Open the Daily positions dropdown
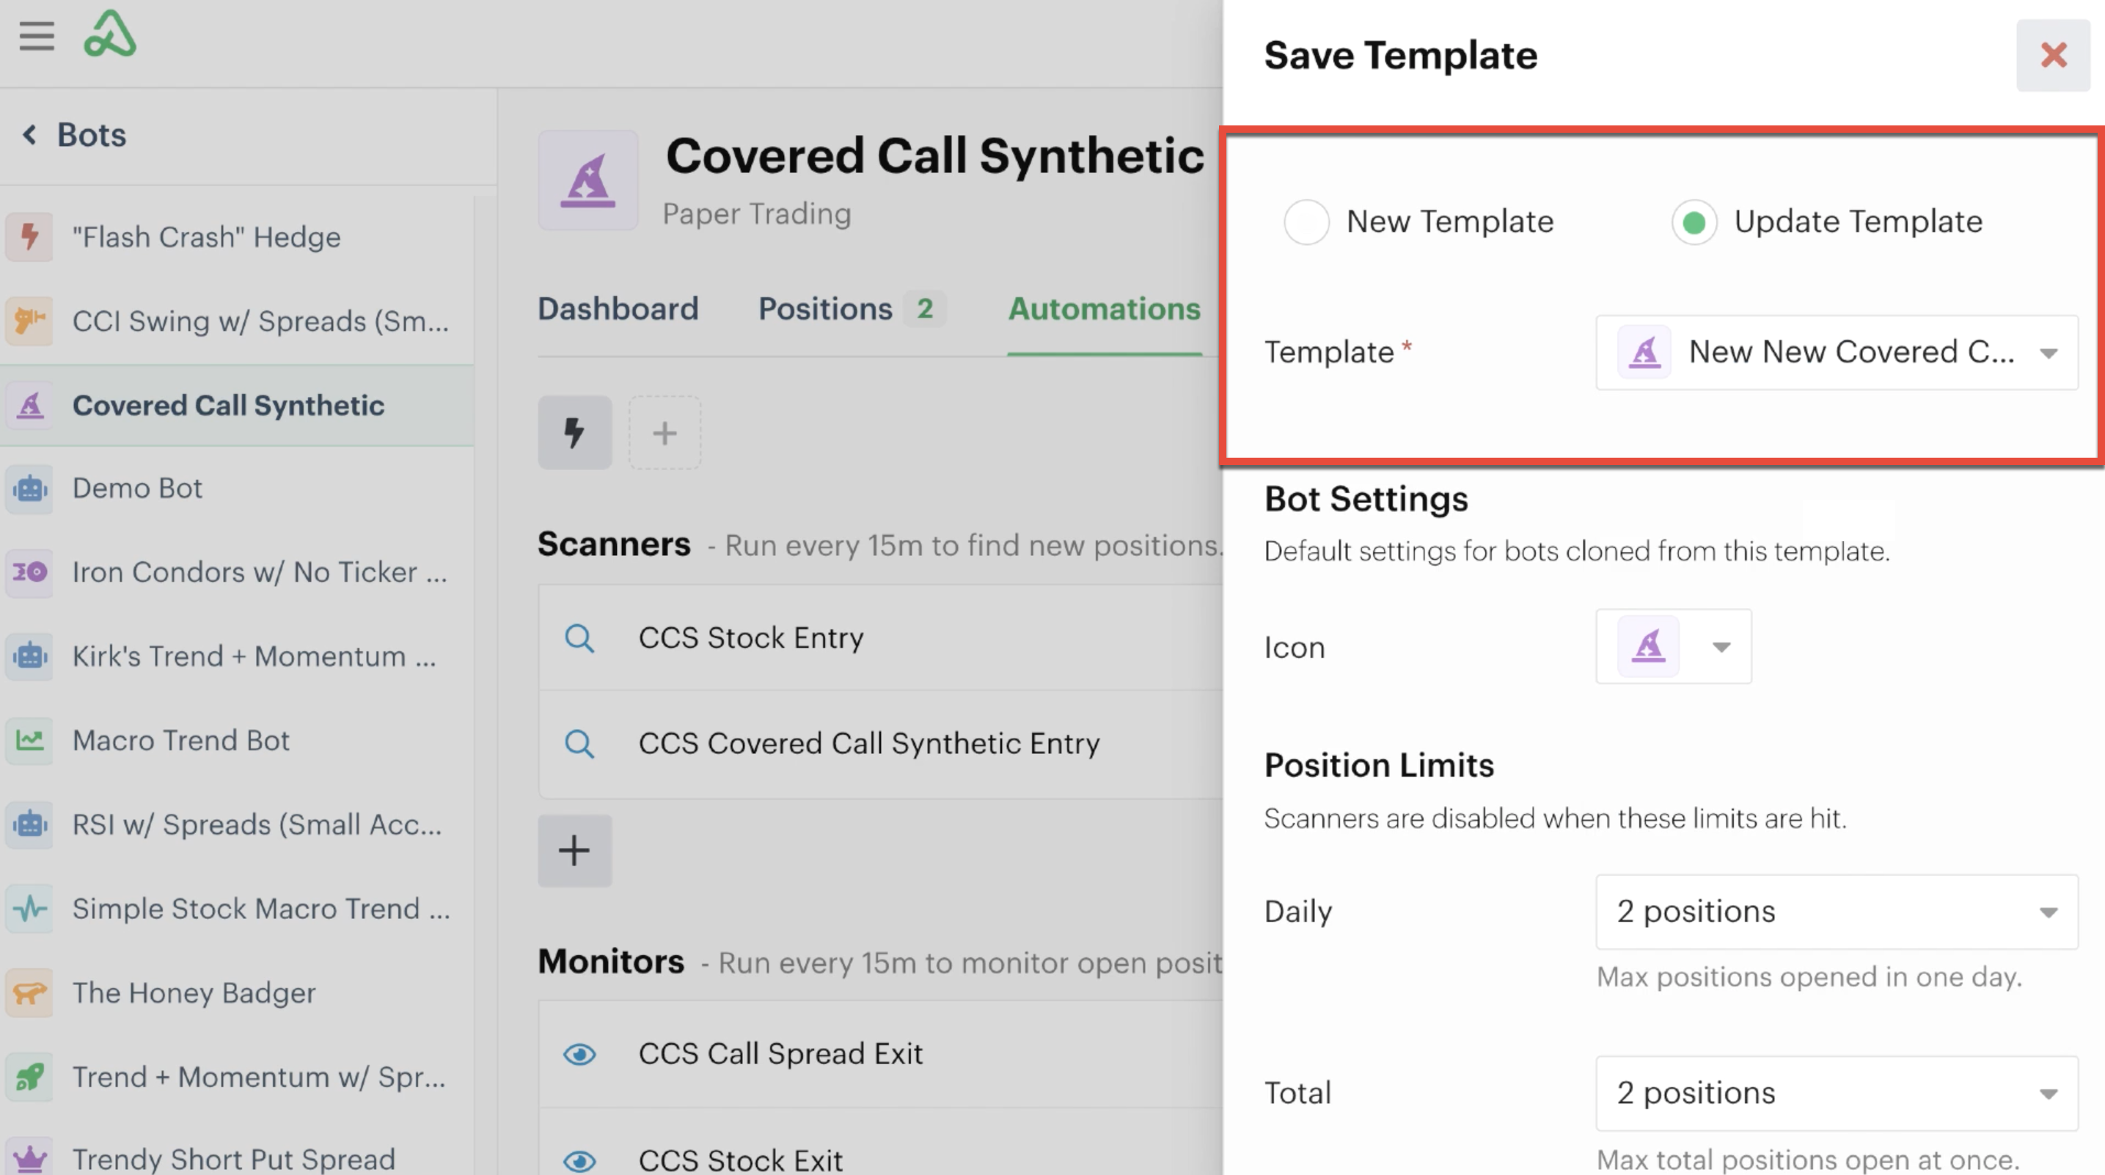 1837,912
